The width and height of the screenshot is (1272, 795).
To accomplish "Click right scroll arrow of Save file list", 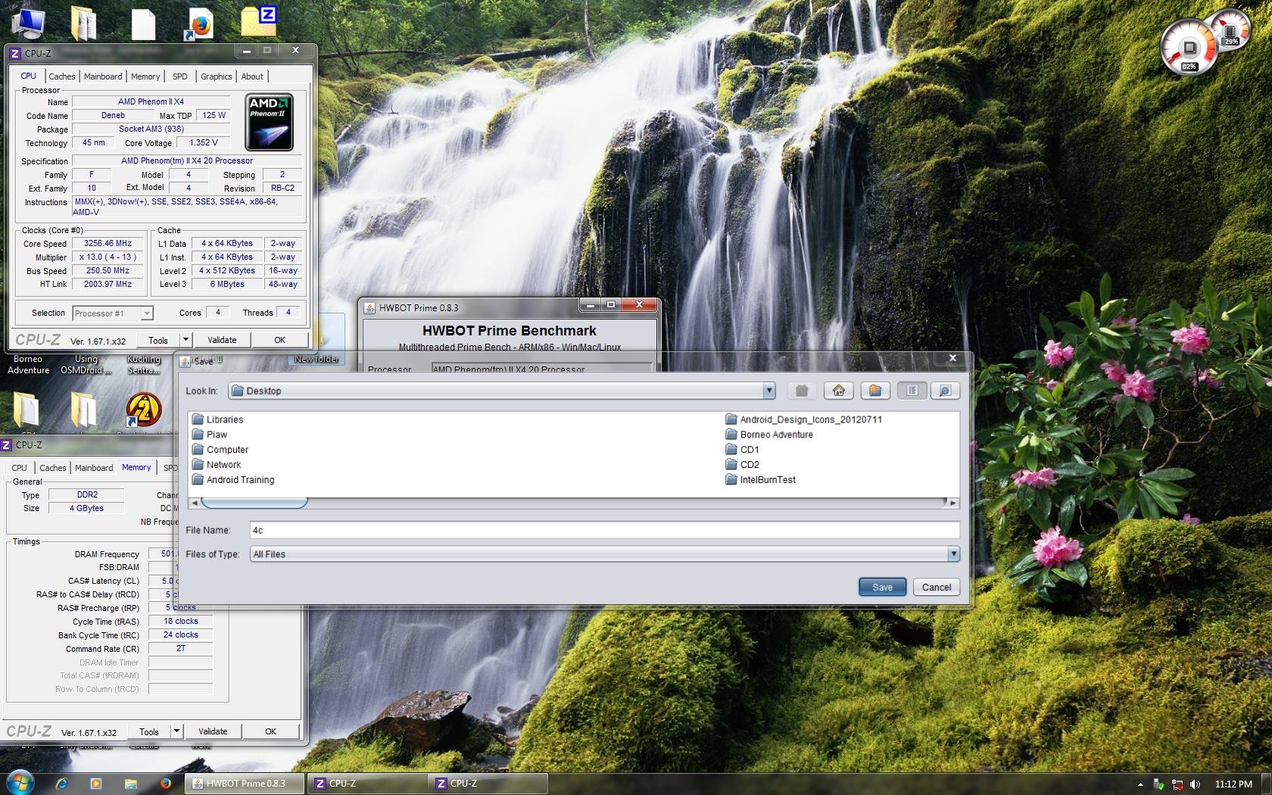I will [953, 503].
